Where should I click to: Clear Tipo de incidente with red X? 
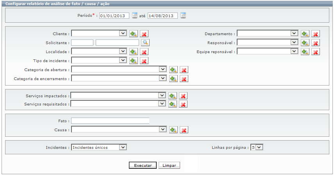pos(144,61)
